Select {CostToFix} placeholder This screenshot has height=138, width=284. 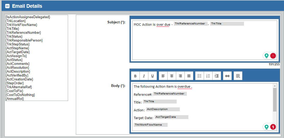[x=14, y=91]
